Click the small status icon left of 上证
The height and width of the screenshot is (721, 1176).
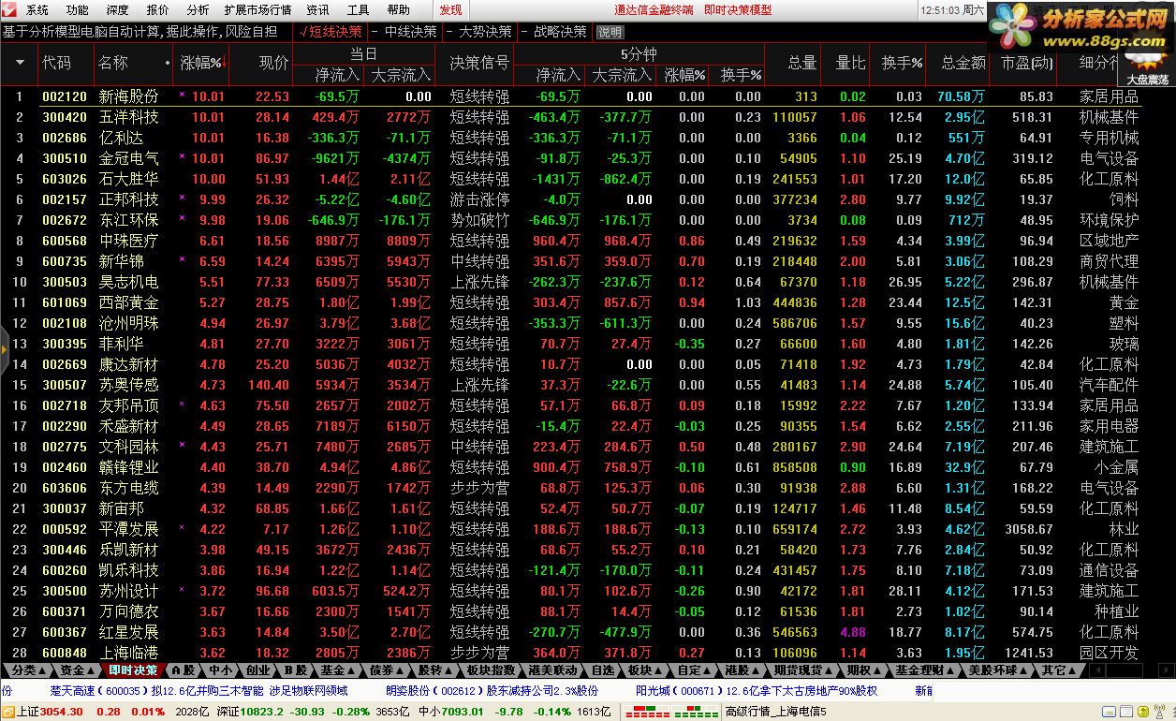8,712
